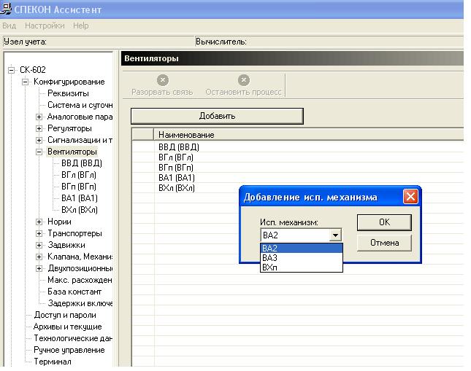
Task: Confirm the dialog with OK
Action: (x=384, y=222)
